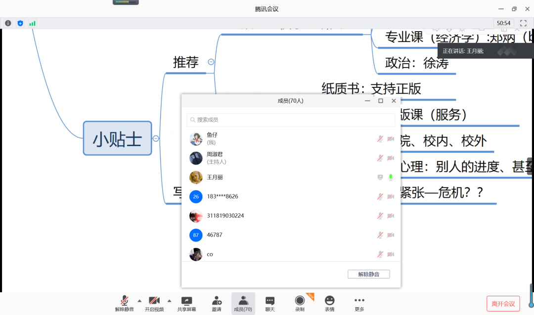
Task: Click the meeting info icon
Action: 8,23
